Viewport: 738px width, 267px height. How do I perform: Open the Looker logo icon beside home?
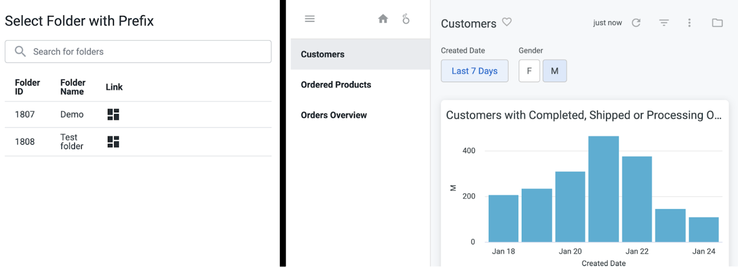click(x=406, y=19)
